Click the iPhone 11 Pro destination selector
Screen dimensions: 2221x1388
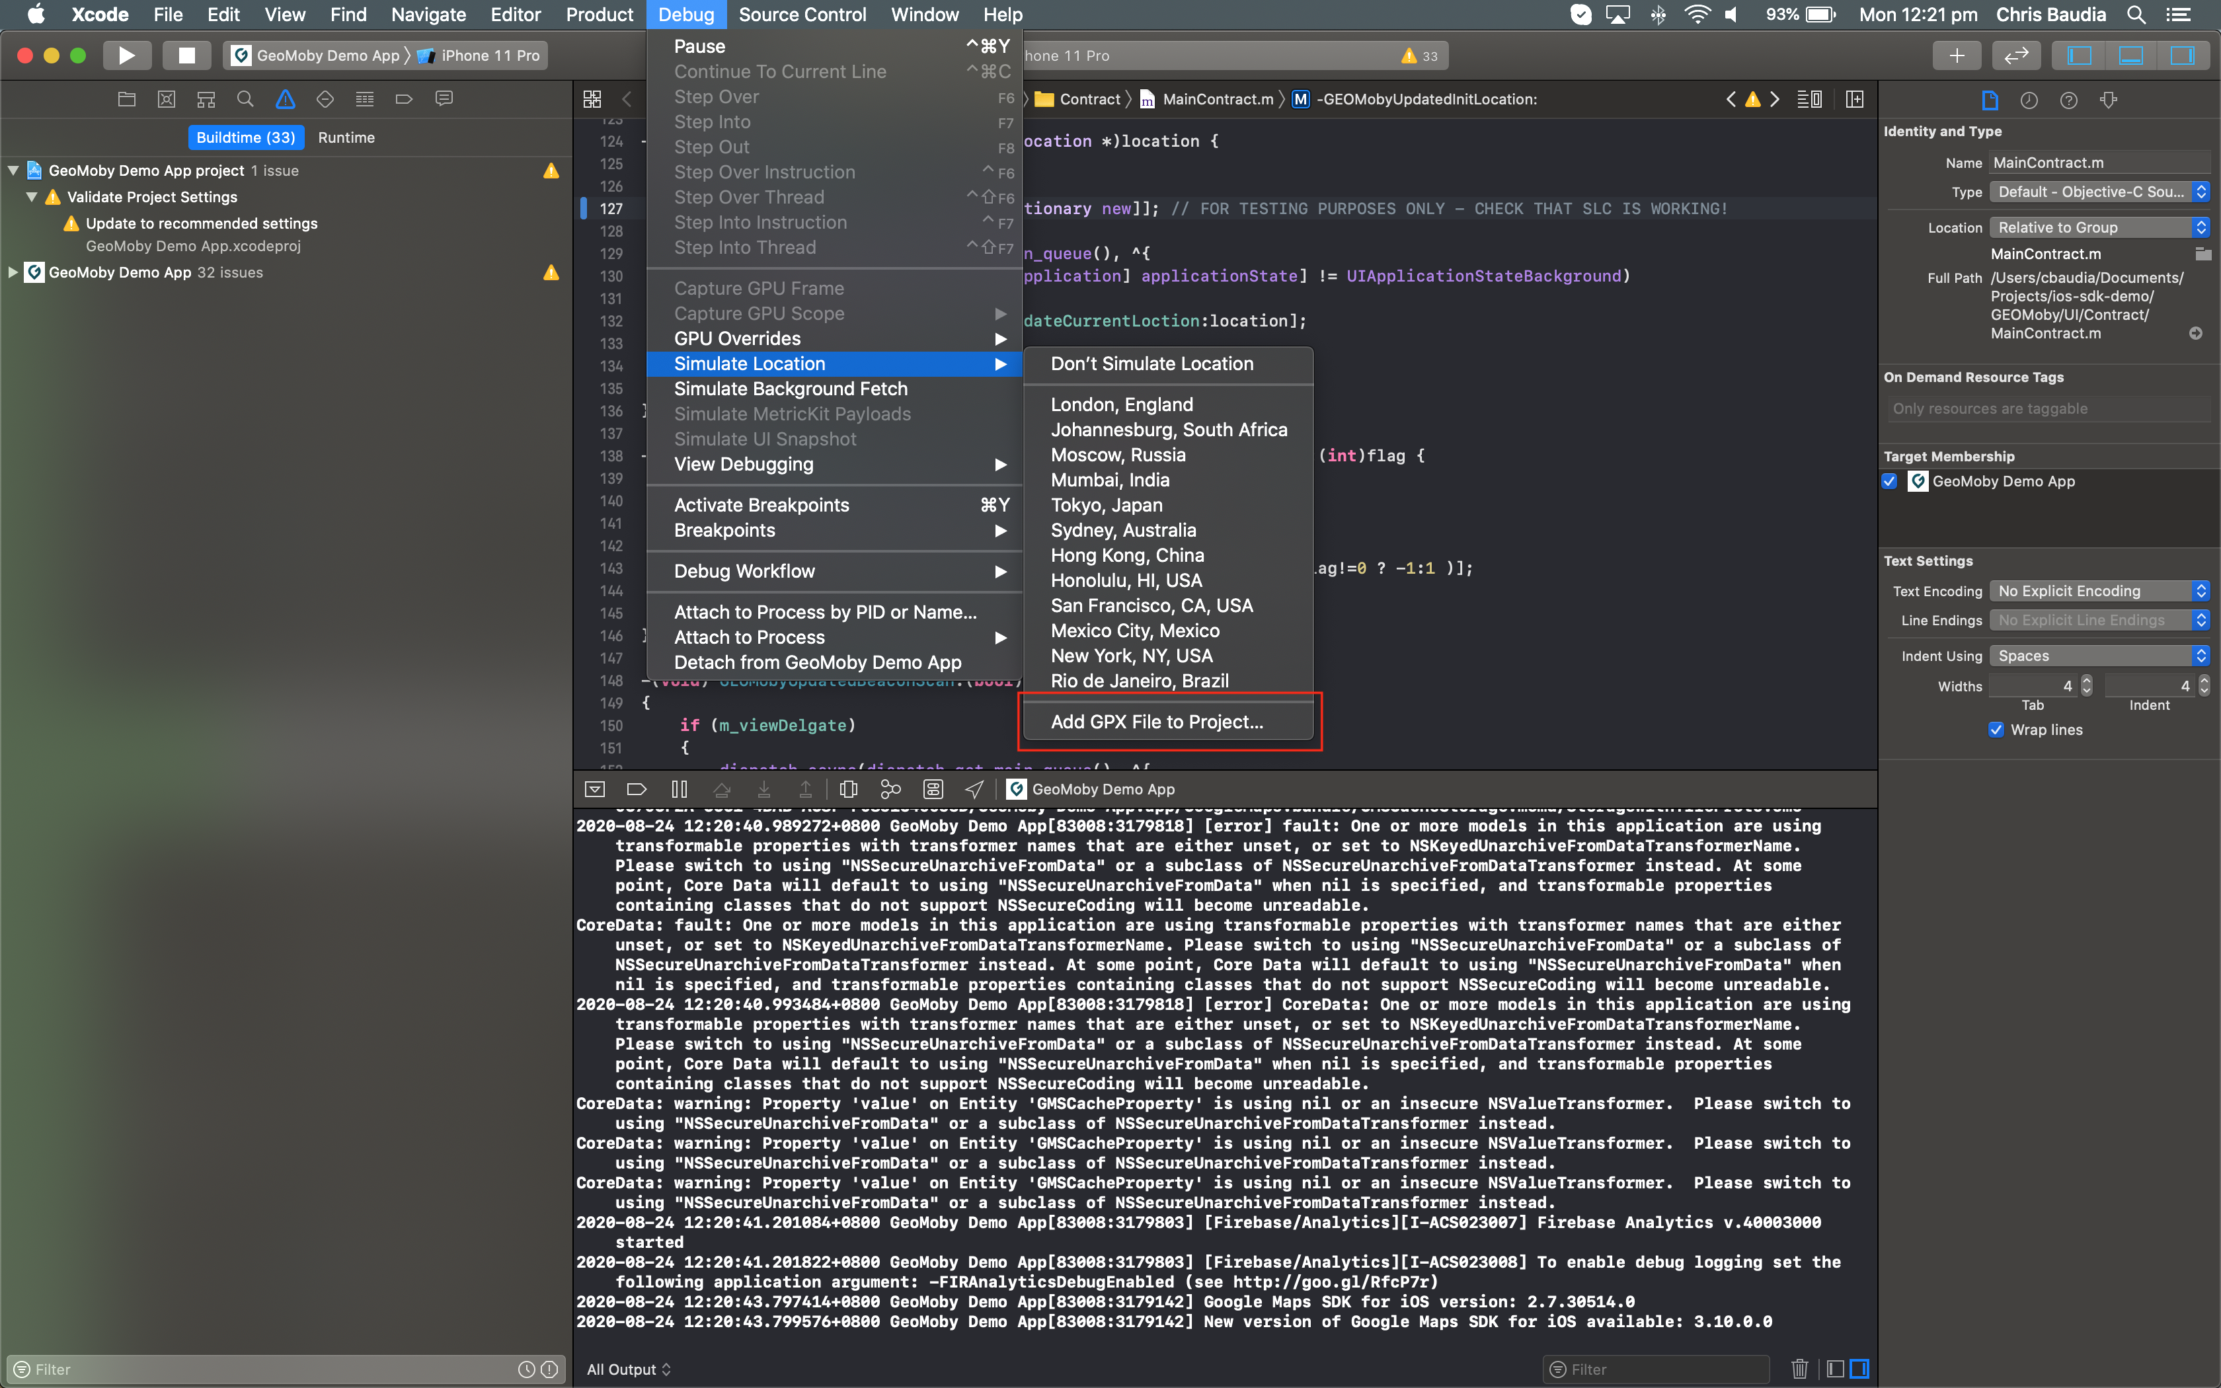point(480,56)
